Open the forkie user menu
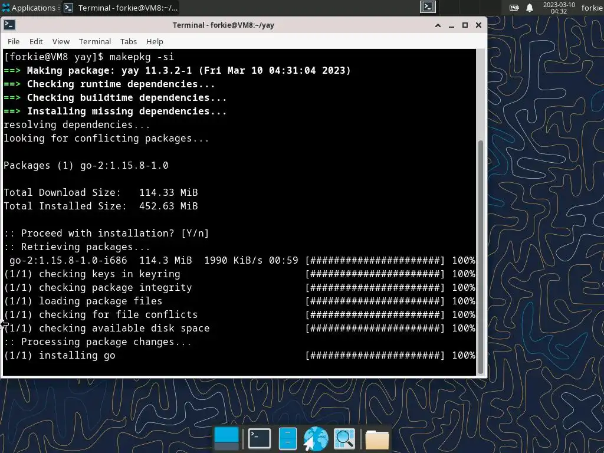Screen dimensions: 604x453 coord(592,8)
